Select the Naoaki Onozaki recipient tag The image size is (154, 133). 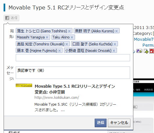90,51
